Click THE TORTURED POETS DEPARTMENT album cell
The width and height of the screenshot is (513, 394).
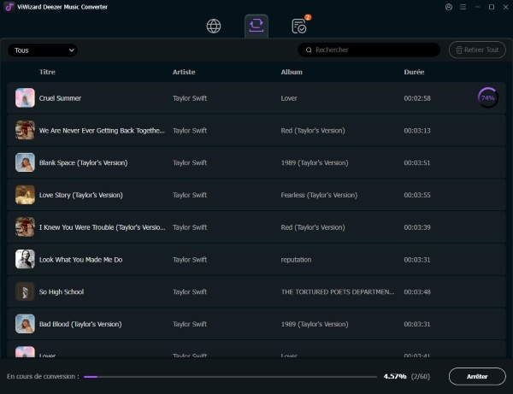pyautogui.click(x=338, y=292)
